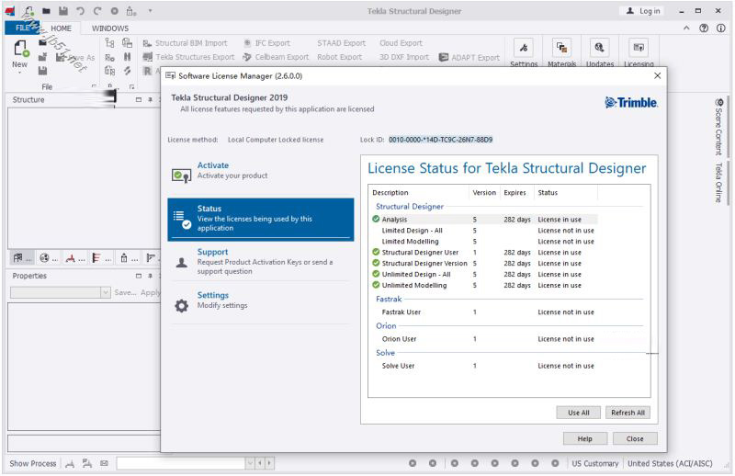
Task: Click the Log in button
Action: tap(644, 11)
